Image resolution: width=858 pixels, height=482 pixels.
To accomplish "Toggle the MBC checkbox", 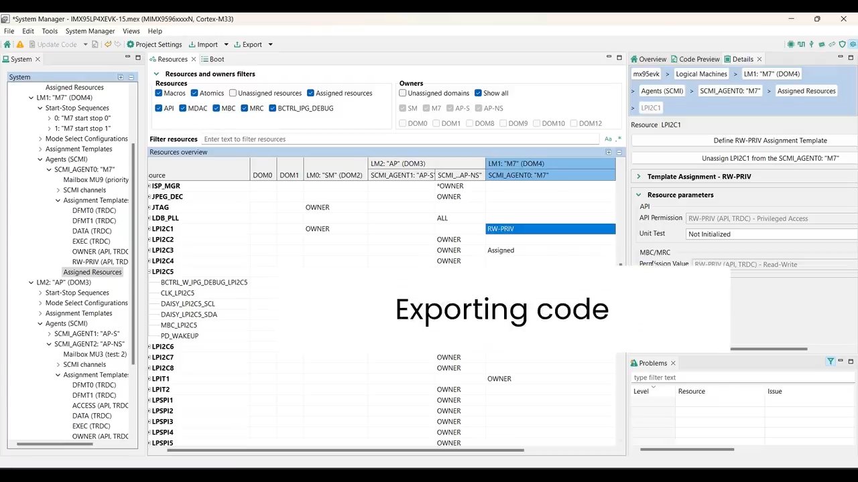I will (217, 108).
